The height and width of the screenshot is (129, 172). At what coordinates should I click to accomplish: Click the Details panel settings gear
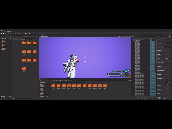(171, 37)
